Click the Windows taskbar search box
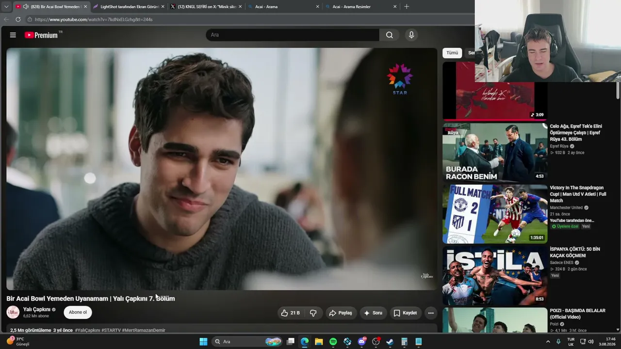621x349 pixels. [x=247, y=342]
